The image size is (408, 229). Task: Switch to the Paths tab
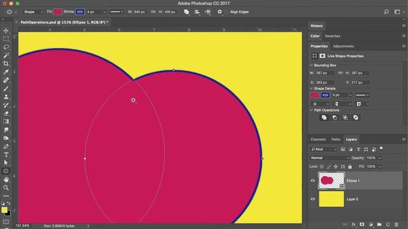pyautogui.click(x=336, y=139)
